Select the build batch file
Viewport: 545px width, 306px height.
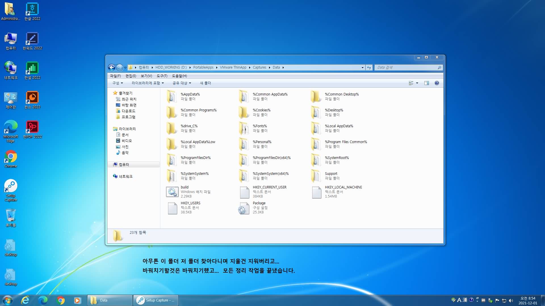pyautogui.click(x=189, y=192)
